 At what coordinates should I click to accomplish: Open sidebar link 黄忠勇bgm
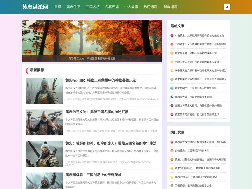pyautogui.click(x=196, y=88)
